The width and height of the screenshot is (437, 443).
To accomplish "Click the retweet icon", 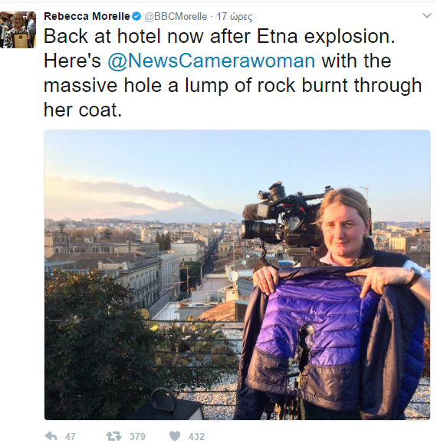I will [x=113, y=436].
